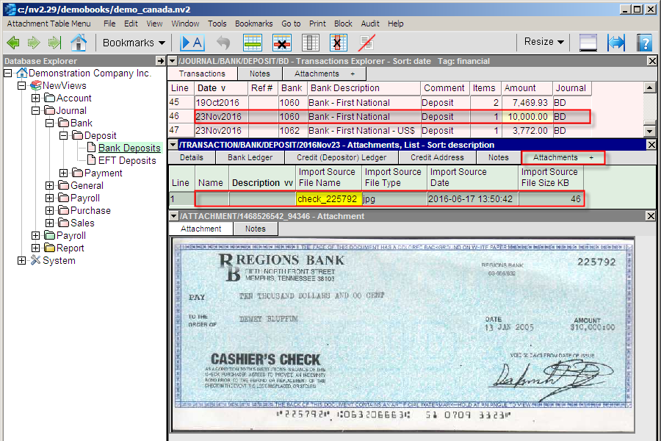Click the blue question mark help icon
The height and width of the screenshot is (441, 661).
coord(644,43)
